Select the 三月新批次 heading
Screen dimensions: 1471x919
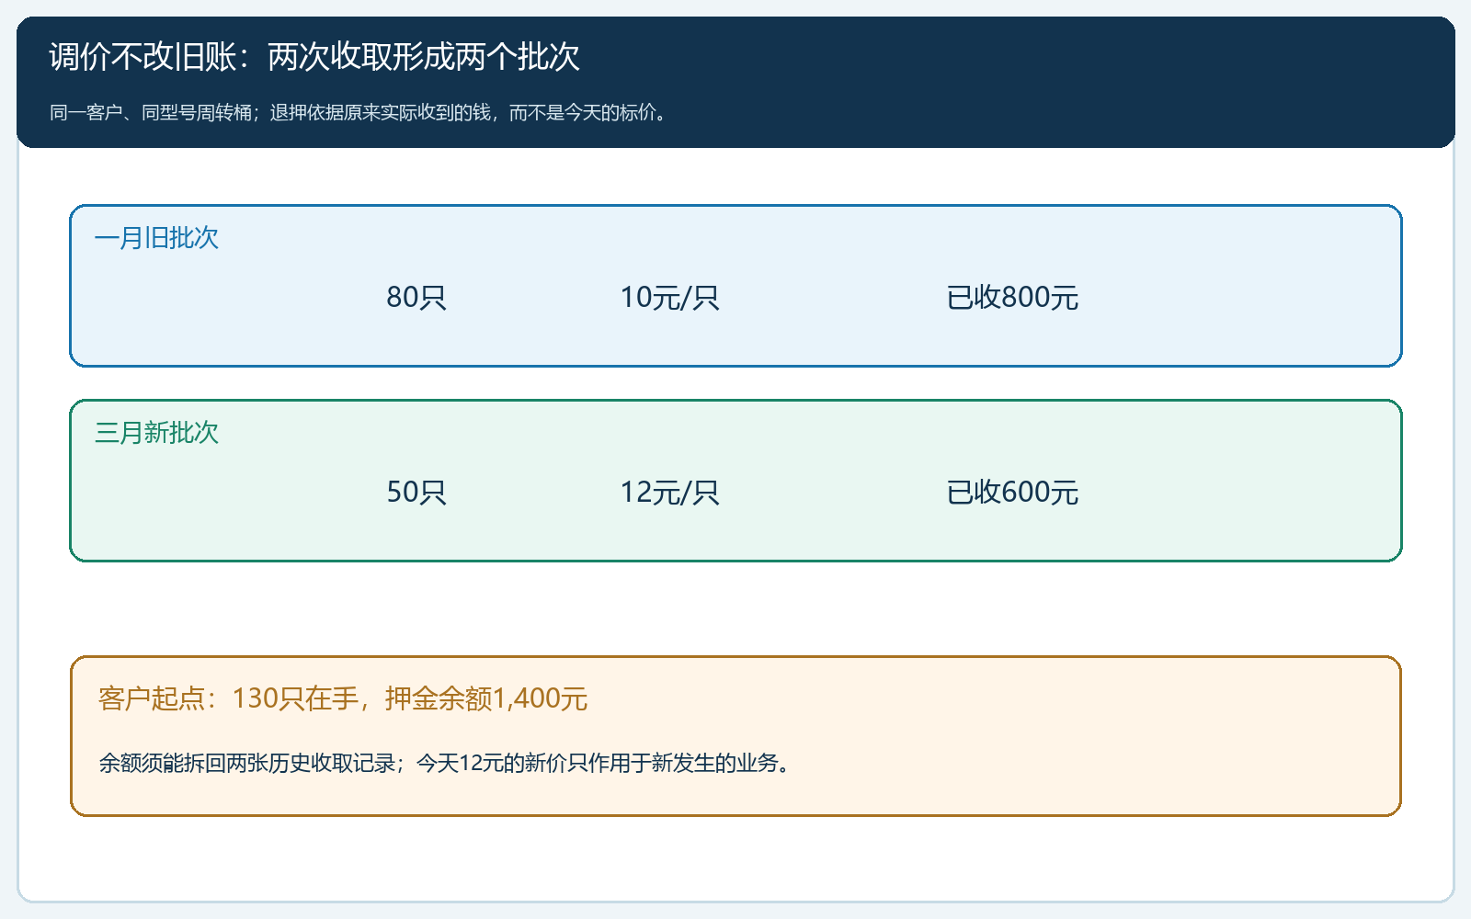coord(156,433)
